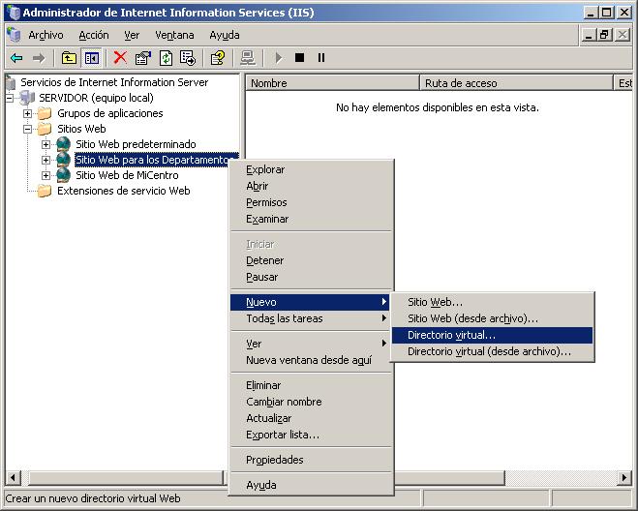Open the Acción menu
This screenshot has width=638, height=511.
[94, 35]
